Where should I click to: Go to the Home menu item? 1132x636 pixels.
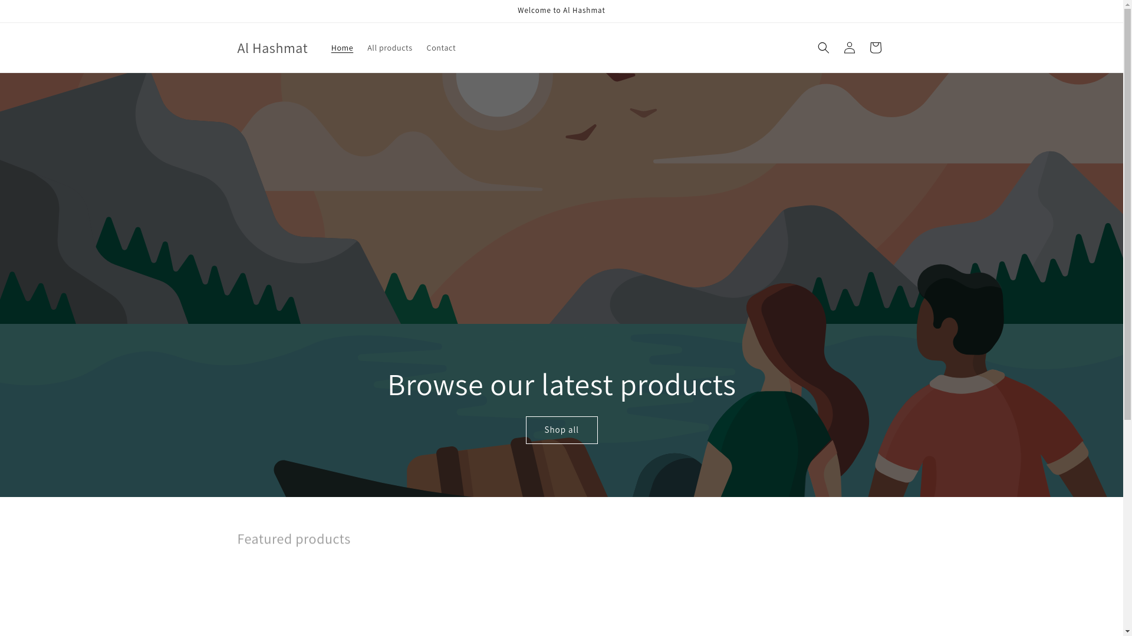tap(342, 48)
